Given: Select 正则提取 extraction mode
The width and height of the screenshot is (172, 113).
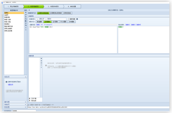Looking at the screenshot, I should coord(48,22).
